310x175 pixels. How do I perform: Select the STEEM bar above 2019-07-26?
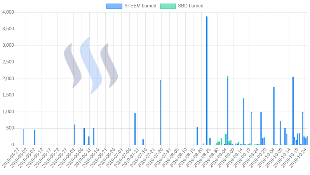click(x=160, y=112)
